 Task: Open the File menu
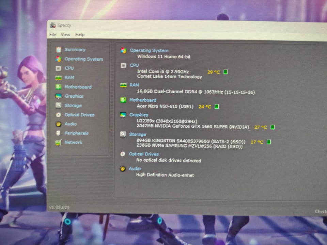click(x=52, y=34)
